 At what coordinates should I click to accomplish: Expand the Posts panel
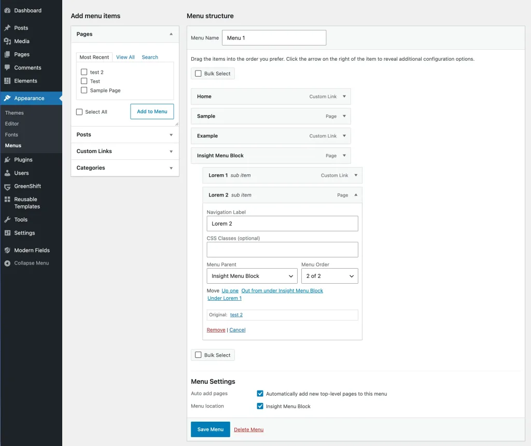pyautogui.click(x=125, y=134)
